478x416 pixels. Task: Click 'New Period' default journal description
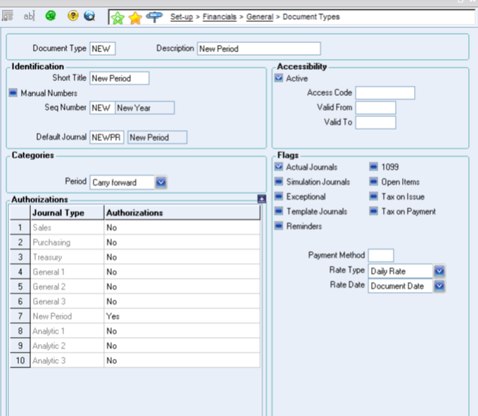[x=157, y=137]
